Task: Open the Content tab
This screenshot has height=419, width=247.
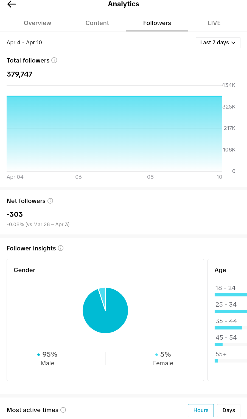Action: click(97, 23)
